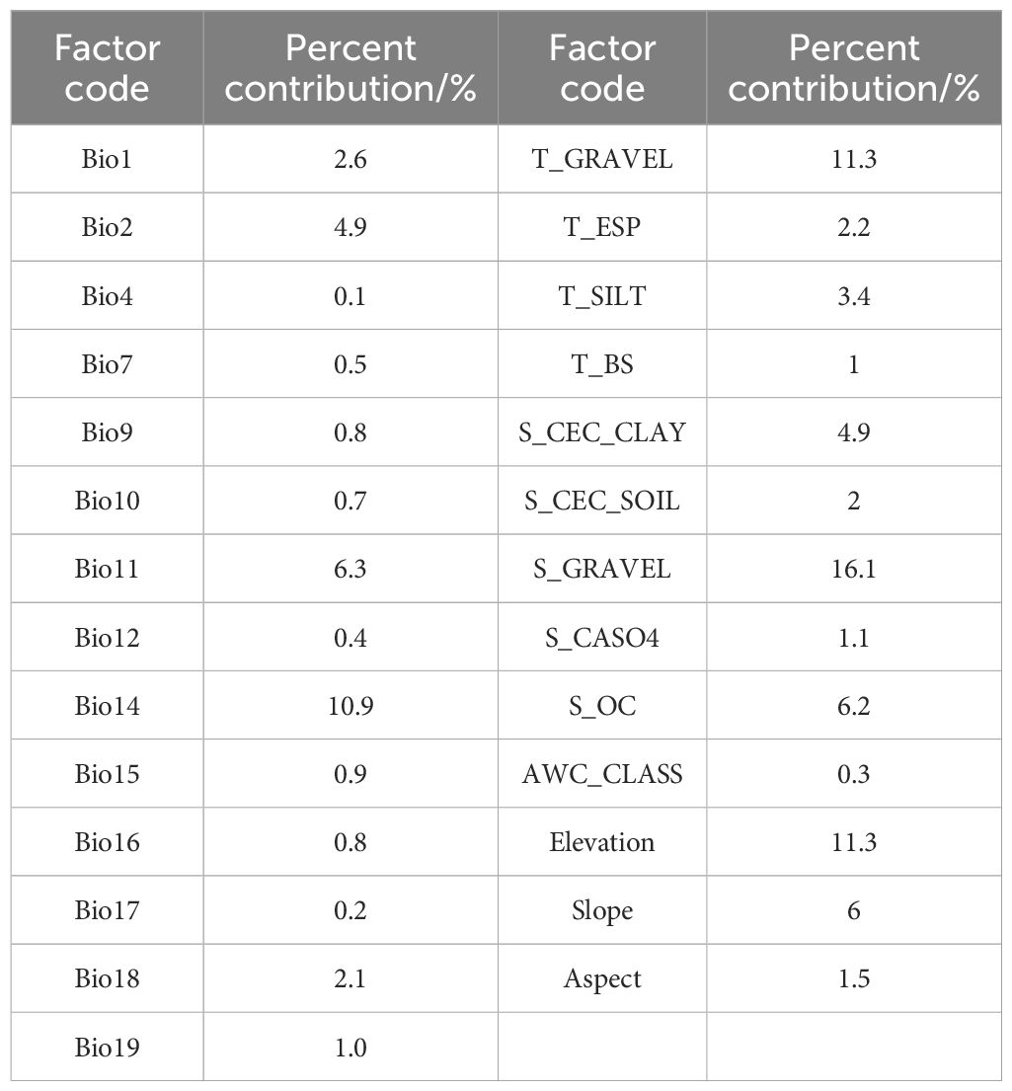1012x1091 pixels.
Task: Select the S_GRAVEL factor cell
Action: [x=602, y=569]
